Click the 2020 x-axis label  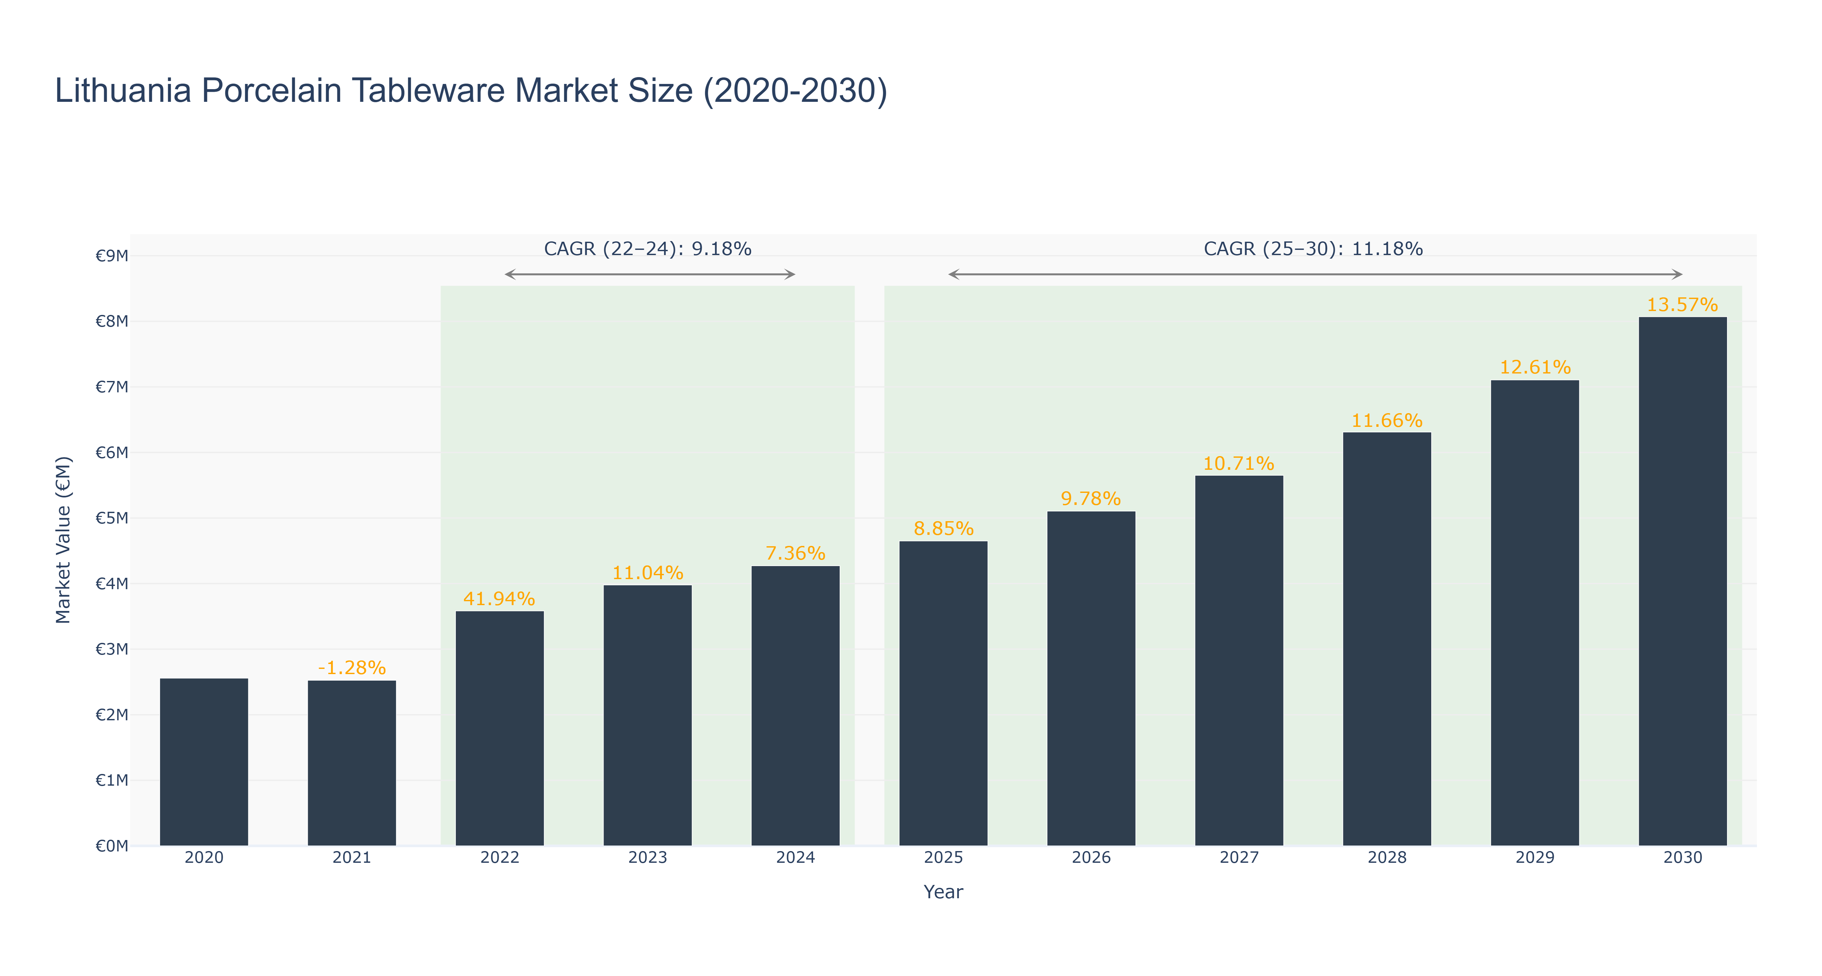point(204,858)
